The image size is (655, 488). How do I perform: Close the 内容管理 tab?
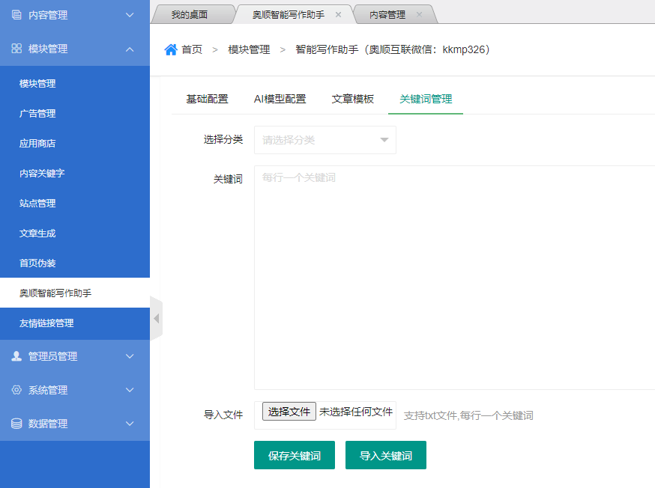tap(419, 15)
